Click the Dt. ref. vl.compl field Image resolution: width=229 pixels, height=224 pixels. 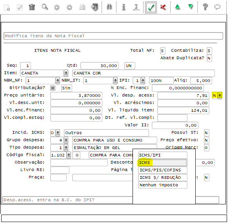pos(172,118)
